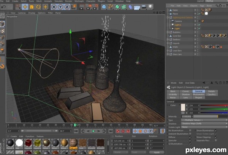This screenshot has width=228, height=155.
Task: Expand the Liquids group
Action: pos(168,43)
